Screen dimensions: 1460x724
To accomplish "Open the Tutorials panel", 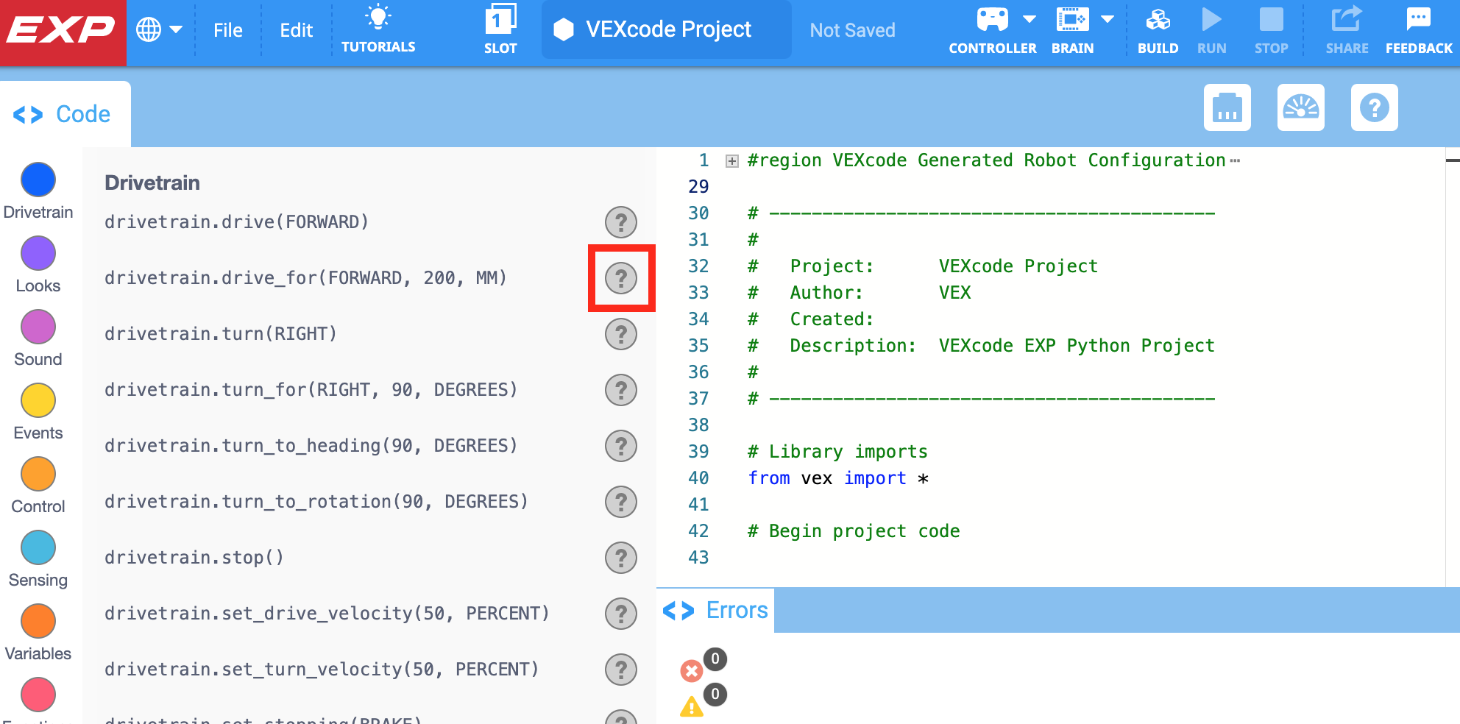I will coord(378,29).
